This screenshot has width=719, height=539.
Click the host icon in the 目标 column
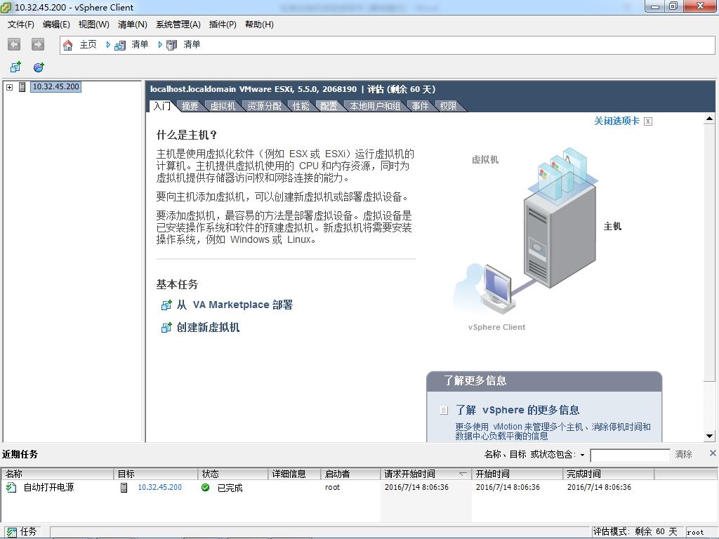click(124, 487)
